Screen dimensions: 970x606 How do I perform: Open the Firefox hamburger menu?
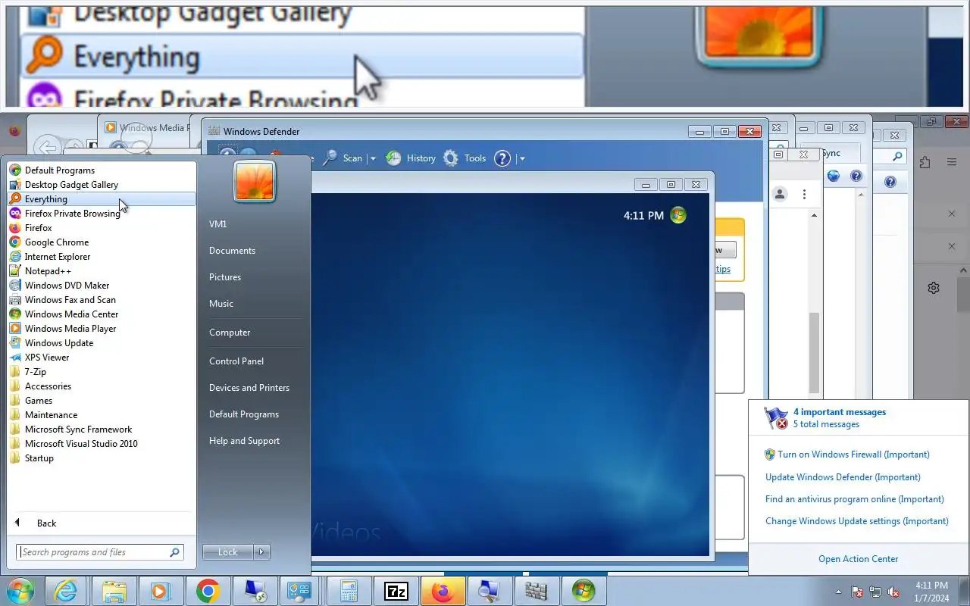[x=952, y=162]
